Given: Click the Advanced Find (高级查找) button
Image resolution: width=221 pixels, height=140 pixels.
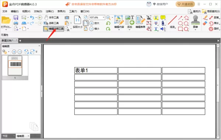Looking at the screenshot, I should point(211,11).
